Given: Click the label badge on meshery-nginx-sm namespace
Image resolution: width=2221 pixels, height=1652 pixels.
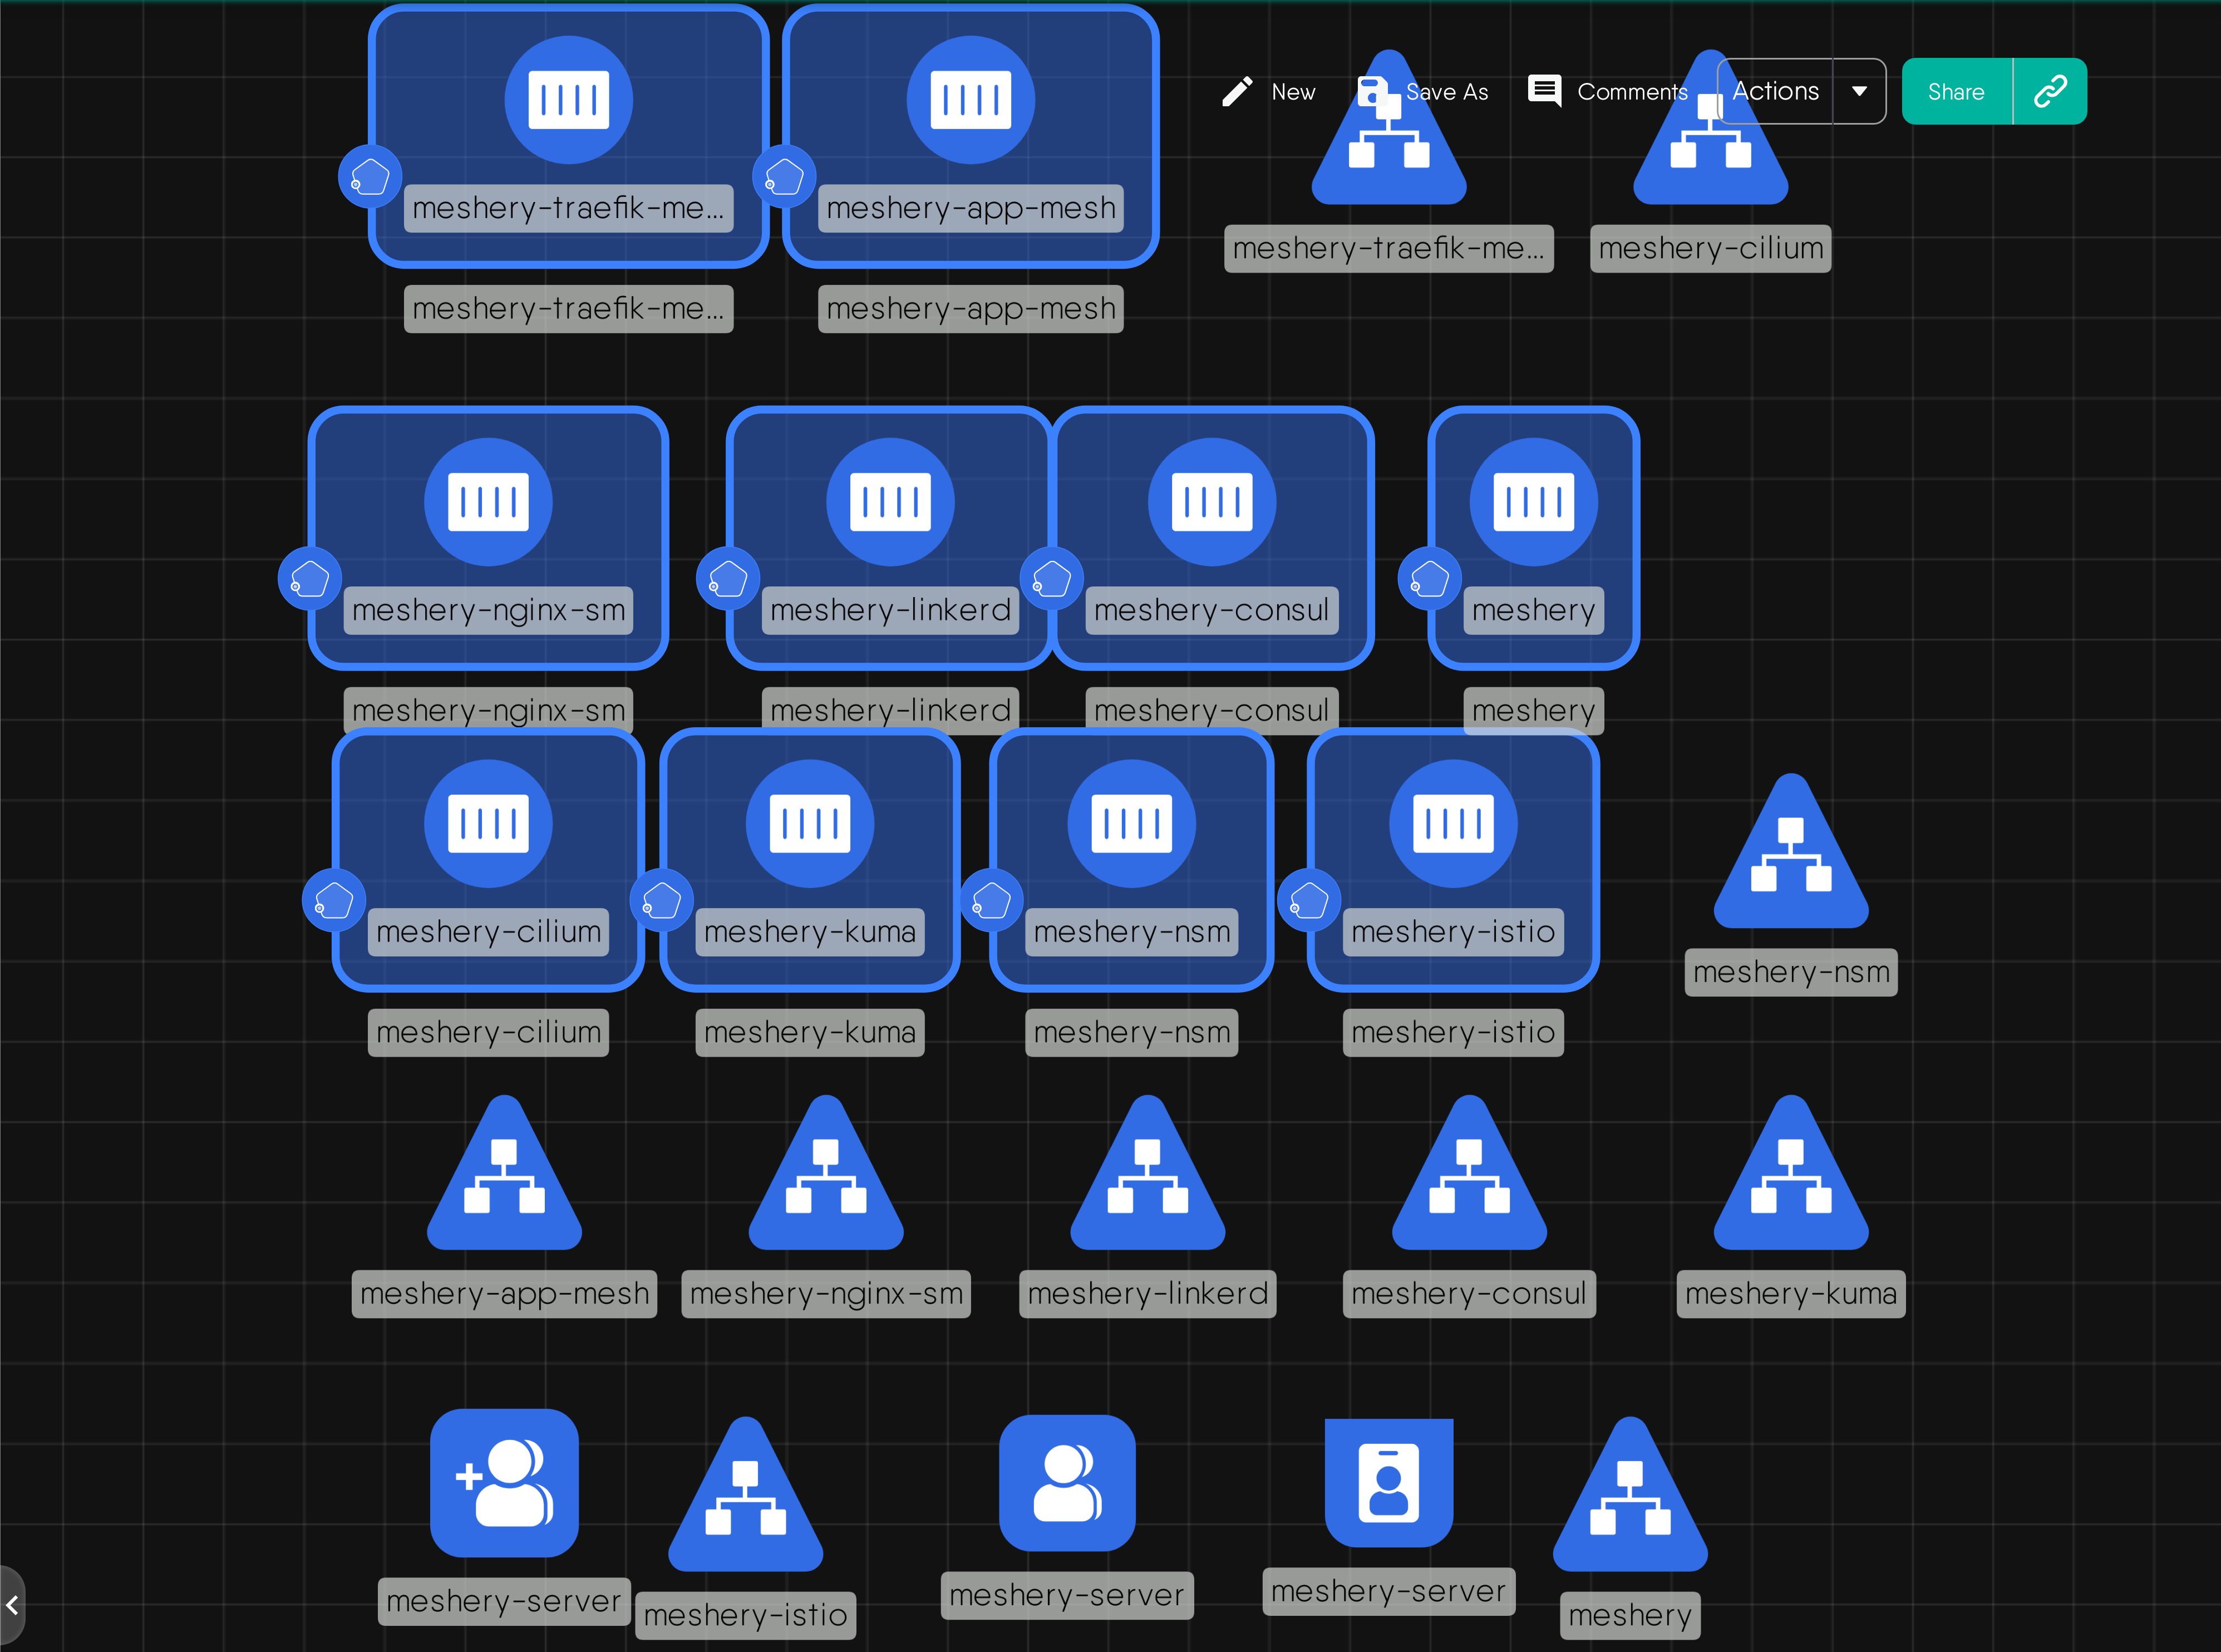Looking at the screenshot, I should 309,579.
